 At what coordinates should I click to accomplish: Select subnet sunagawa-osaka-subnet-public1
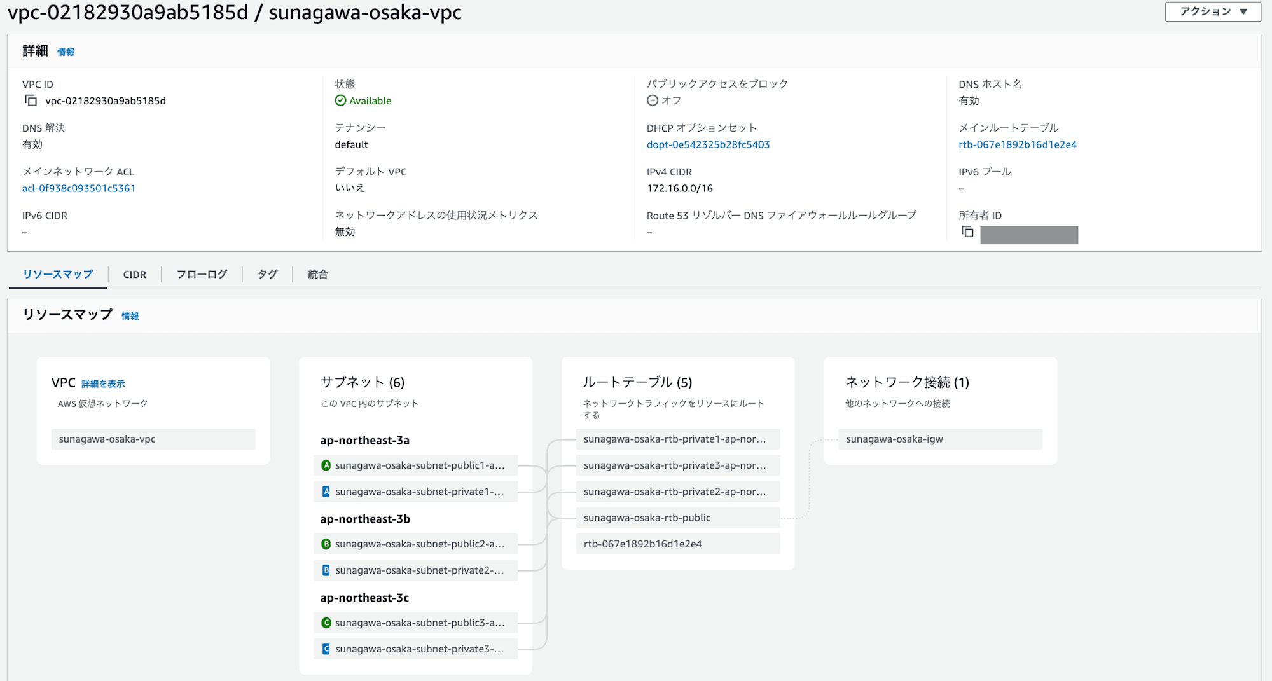[415, 465]
